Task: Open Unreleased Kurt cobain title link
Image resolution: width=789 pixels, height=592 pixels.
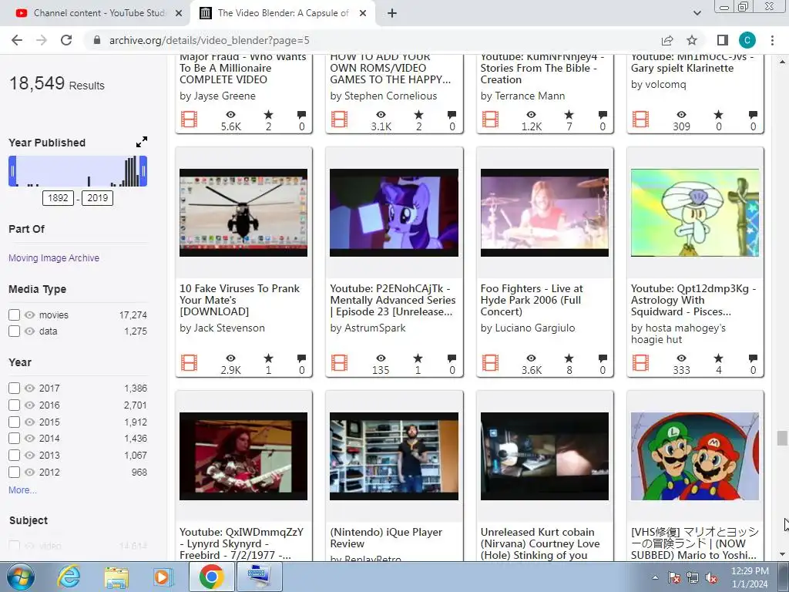Action: coord(540,543)
